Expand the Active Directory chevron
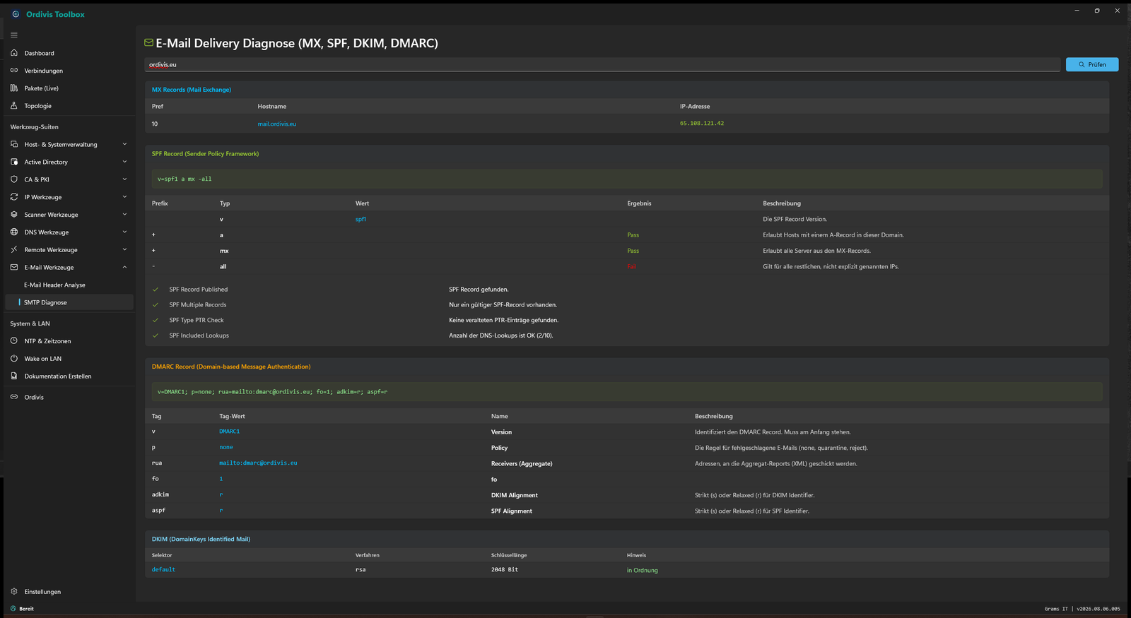 tap(124, 162)
